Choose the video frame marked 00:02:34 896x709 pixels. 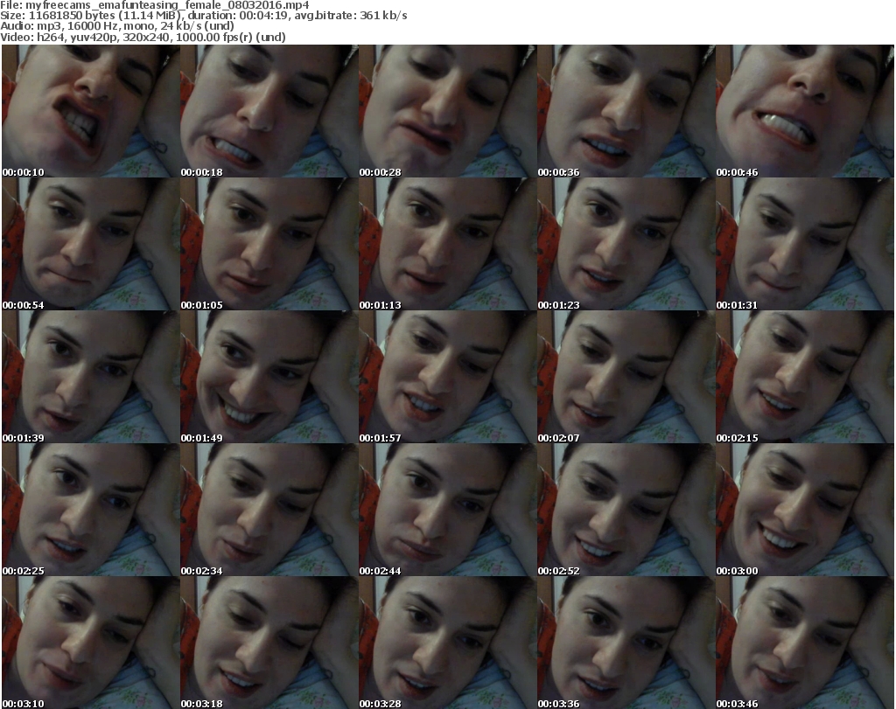click(269, 510)
